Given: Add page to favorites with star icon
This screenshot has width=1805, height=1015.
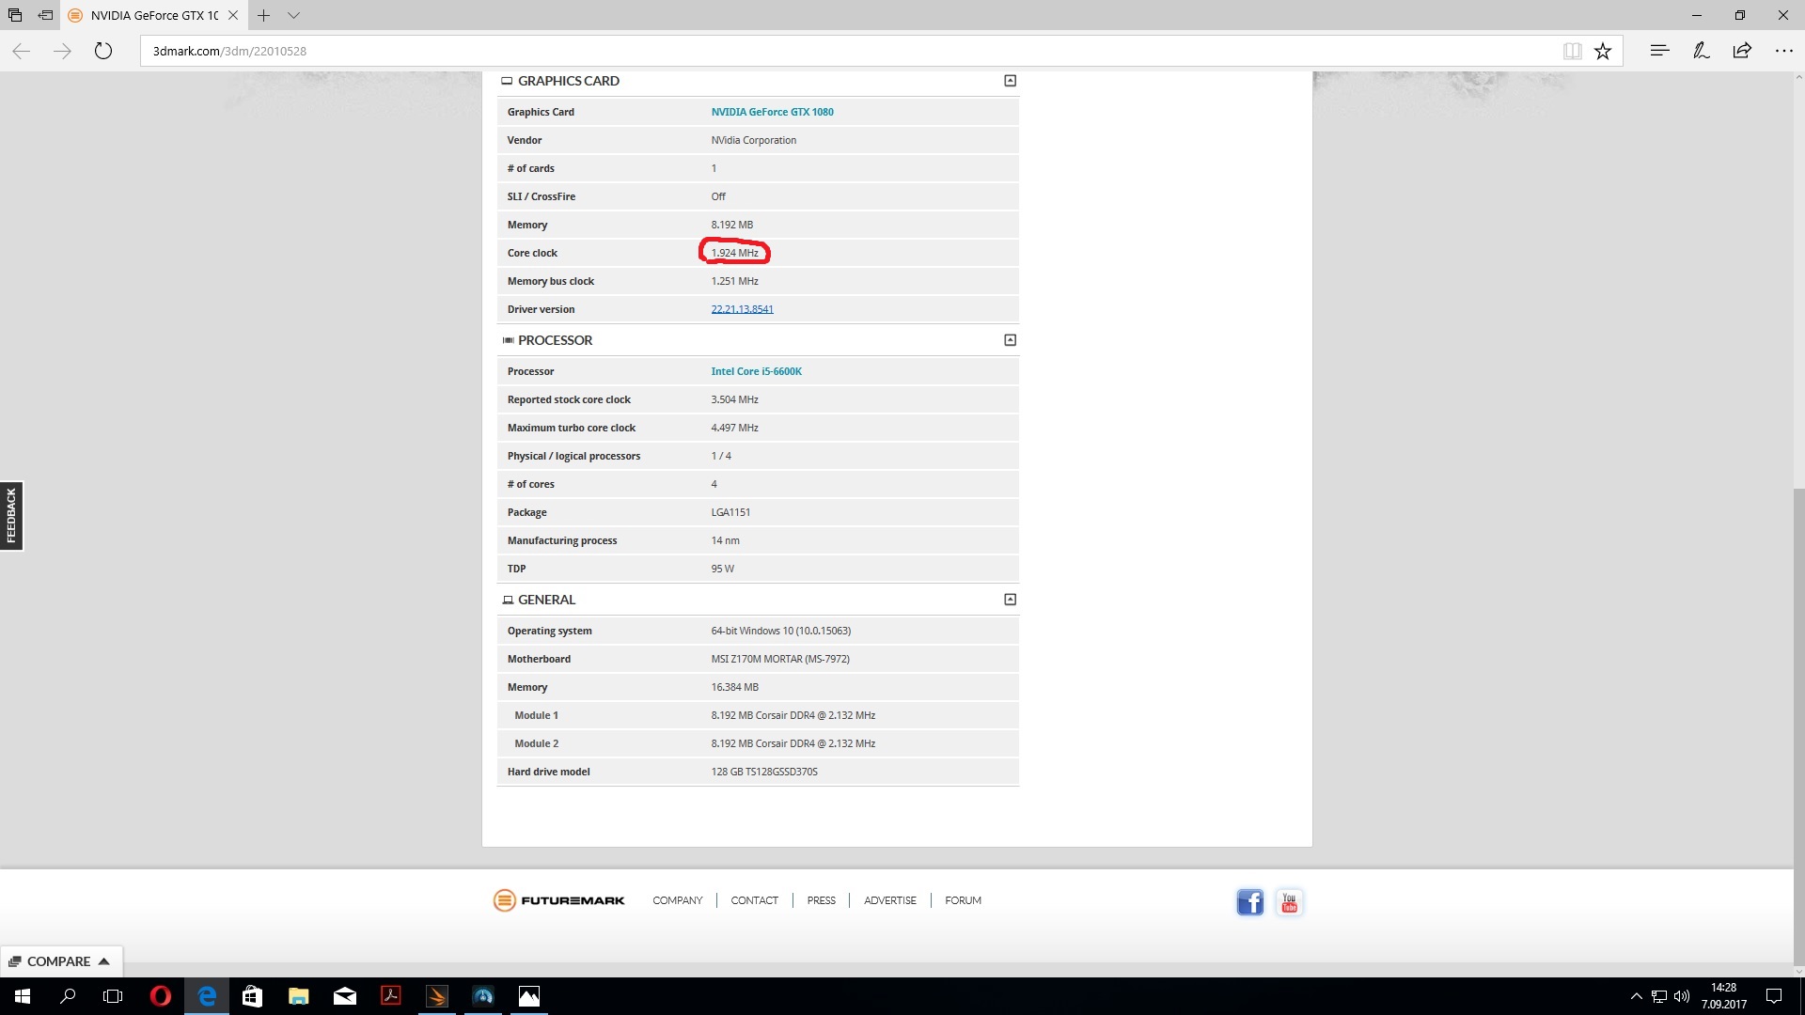Looking at the screenshot, I should [x=1603, y=52].
